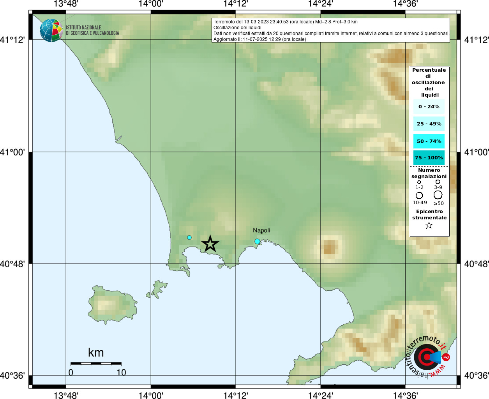This screenshot has width=489, height=399.
Task: Click the 25 - 49% legend swatch
Action: [429, 124]
